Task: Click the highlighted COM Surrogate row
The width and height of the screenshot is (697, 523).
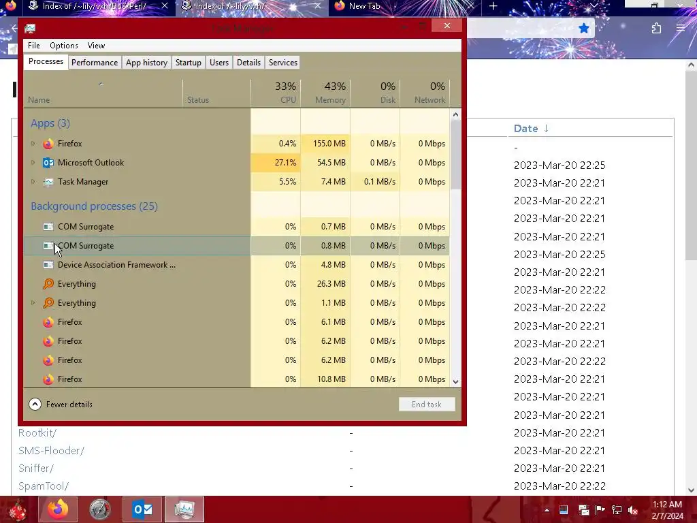Action: [x=236, y=245]
